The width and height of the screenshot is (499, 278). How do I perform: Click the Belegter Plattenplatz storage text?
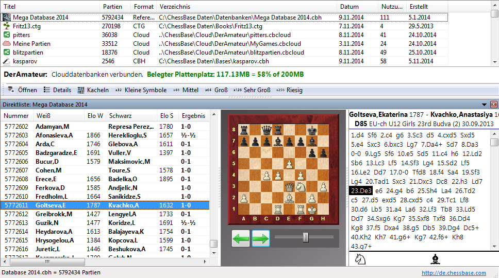[225, 74]
